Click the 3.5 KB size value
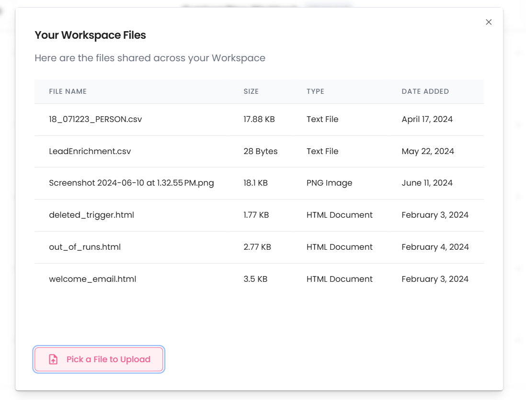Image resolution: width=526 pixels, height=400 pixels. tap(255, 279)
